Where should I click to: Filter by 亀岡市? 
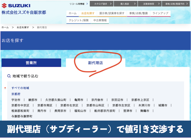[79, 100]
